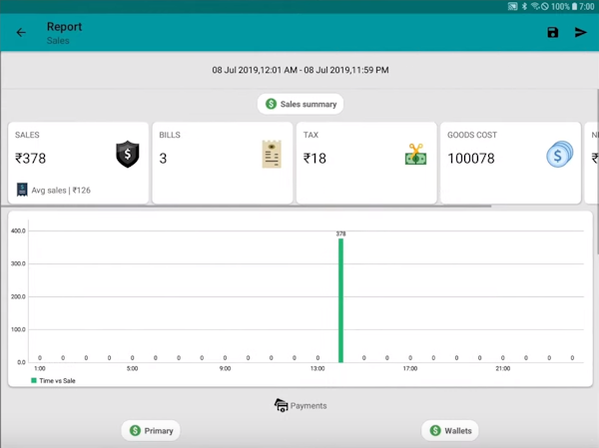Tap the Payments cash register icon
Image resolution: width=599 pixels, height=448 pixels.
282,405
